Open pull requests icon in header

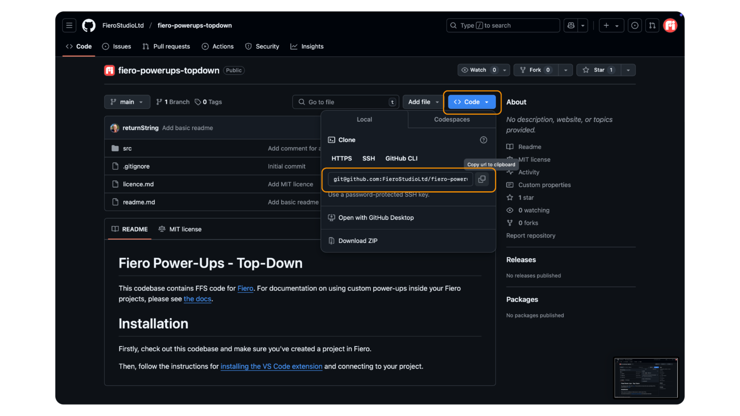652,25
